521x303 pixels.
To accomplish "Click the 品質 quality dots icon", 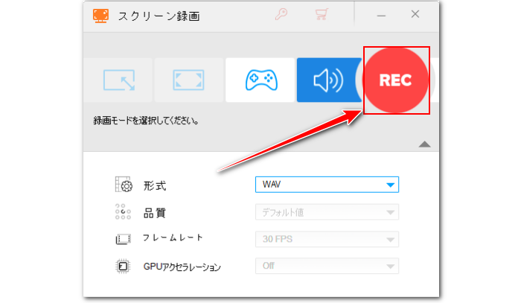I will click(x=123, y=212).
